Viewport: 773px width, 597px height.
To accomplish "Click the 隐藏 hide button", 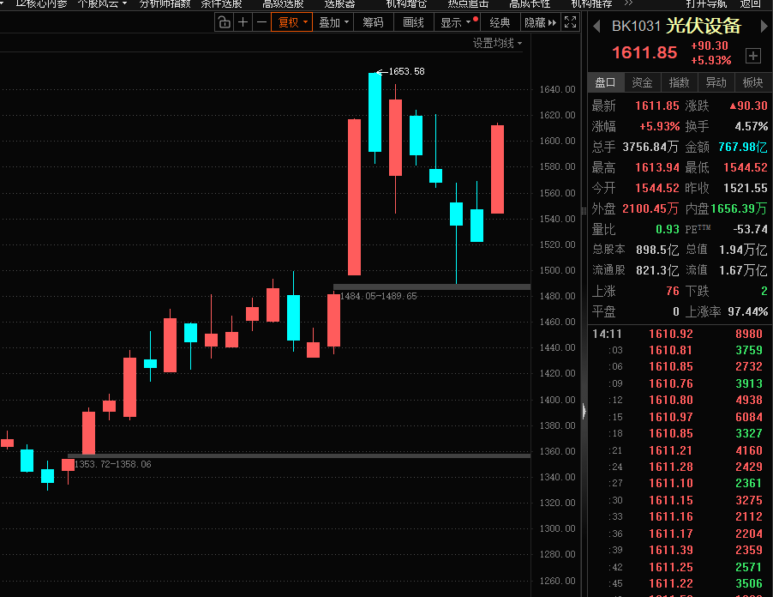I will pos(538,22).
